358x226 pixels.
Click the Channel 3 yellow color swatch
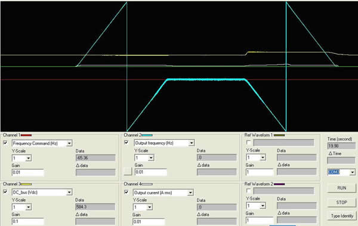click(26, 184)
